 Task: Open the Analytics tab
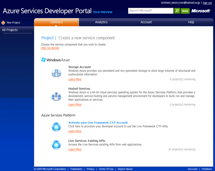click(101, 22)
